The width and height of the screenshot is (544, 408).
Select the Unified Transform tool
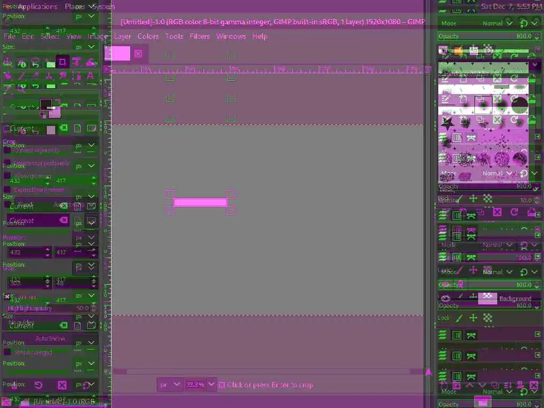(x=76, y=63)
